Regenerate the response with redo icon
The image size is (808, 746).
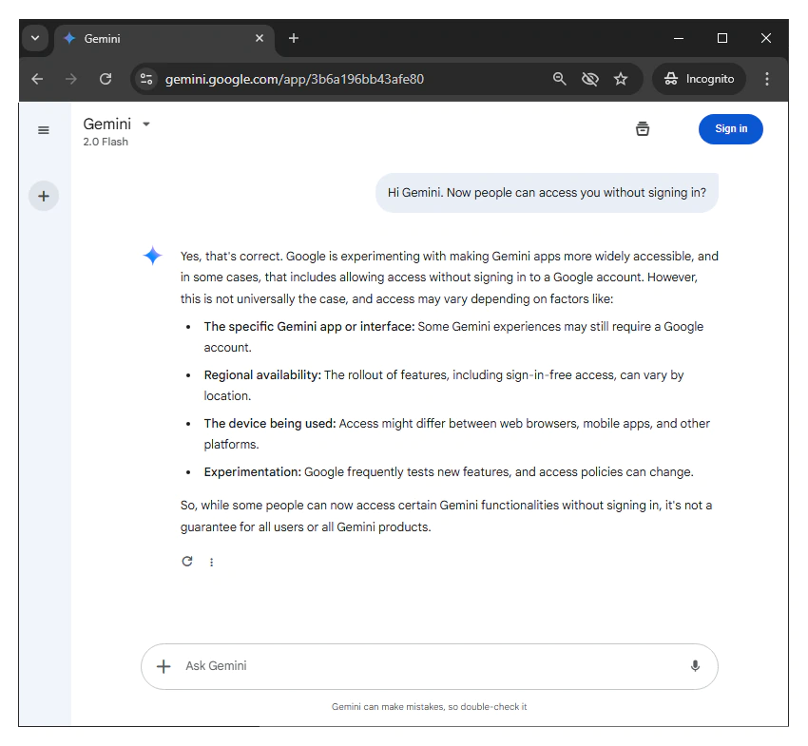point(187,561)
